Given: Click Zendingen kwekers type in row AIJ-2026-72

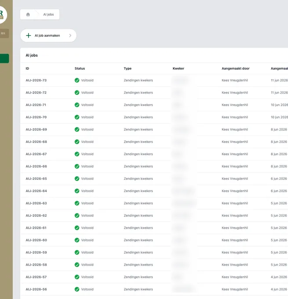Looking at the screenshot, I should (x=138, y=93).
